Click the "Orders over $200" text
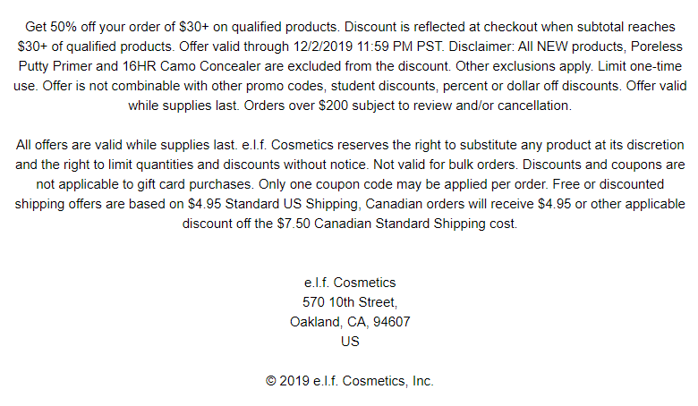The height and width of the screenshot is (406, 698). tap(296, 106)
